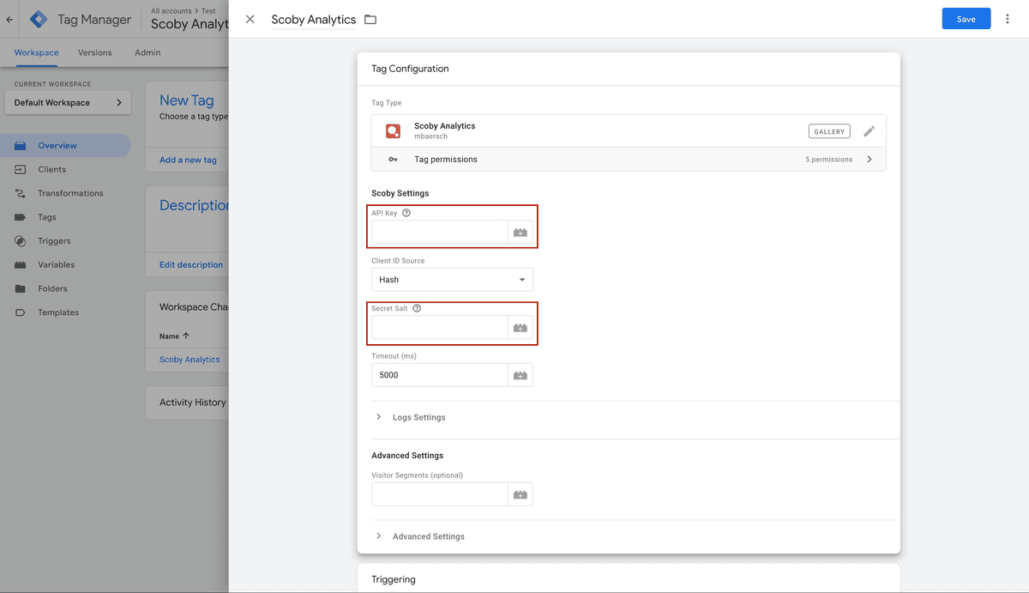Click the Scoby Analytics tag type logo
The width and height of the screenshot is (1029, 593).
(x=393, y=130)
